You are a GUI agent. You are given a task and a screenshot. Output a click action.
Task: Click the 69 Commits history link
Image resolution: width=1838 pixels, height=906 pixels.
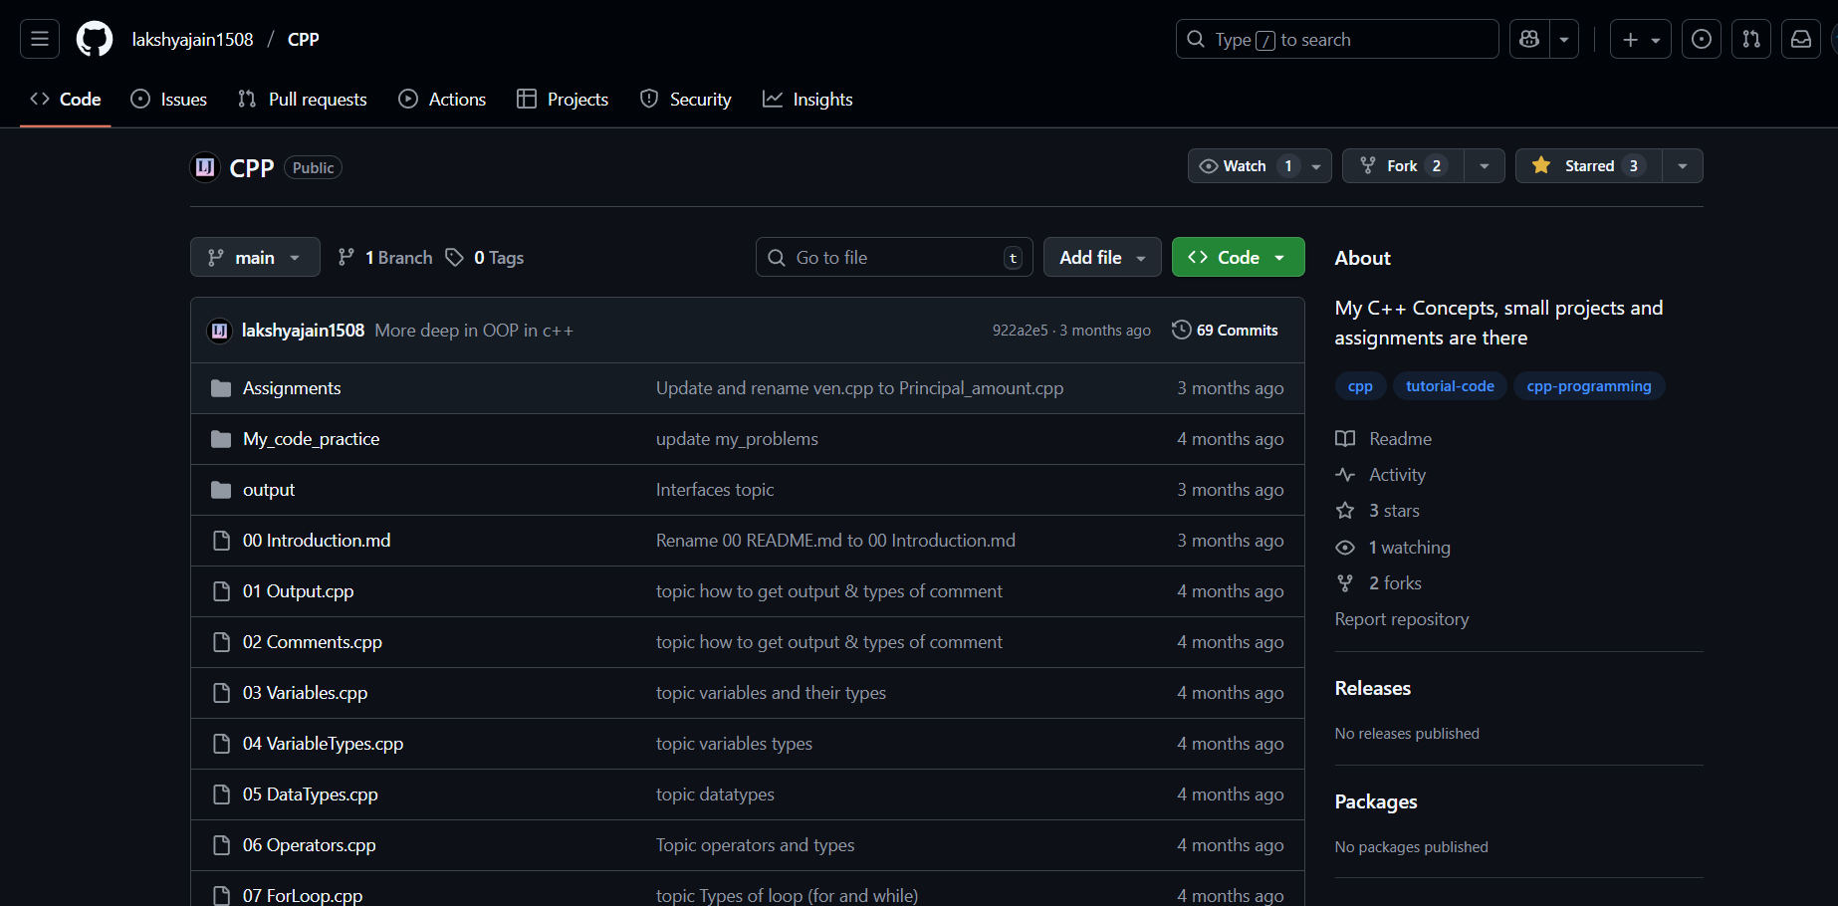(1225, 331)
